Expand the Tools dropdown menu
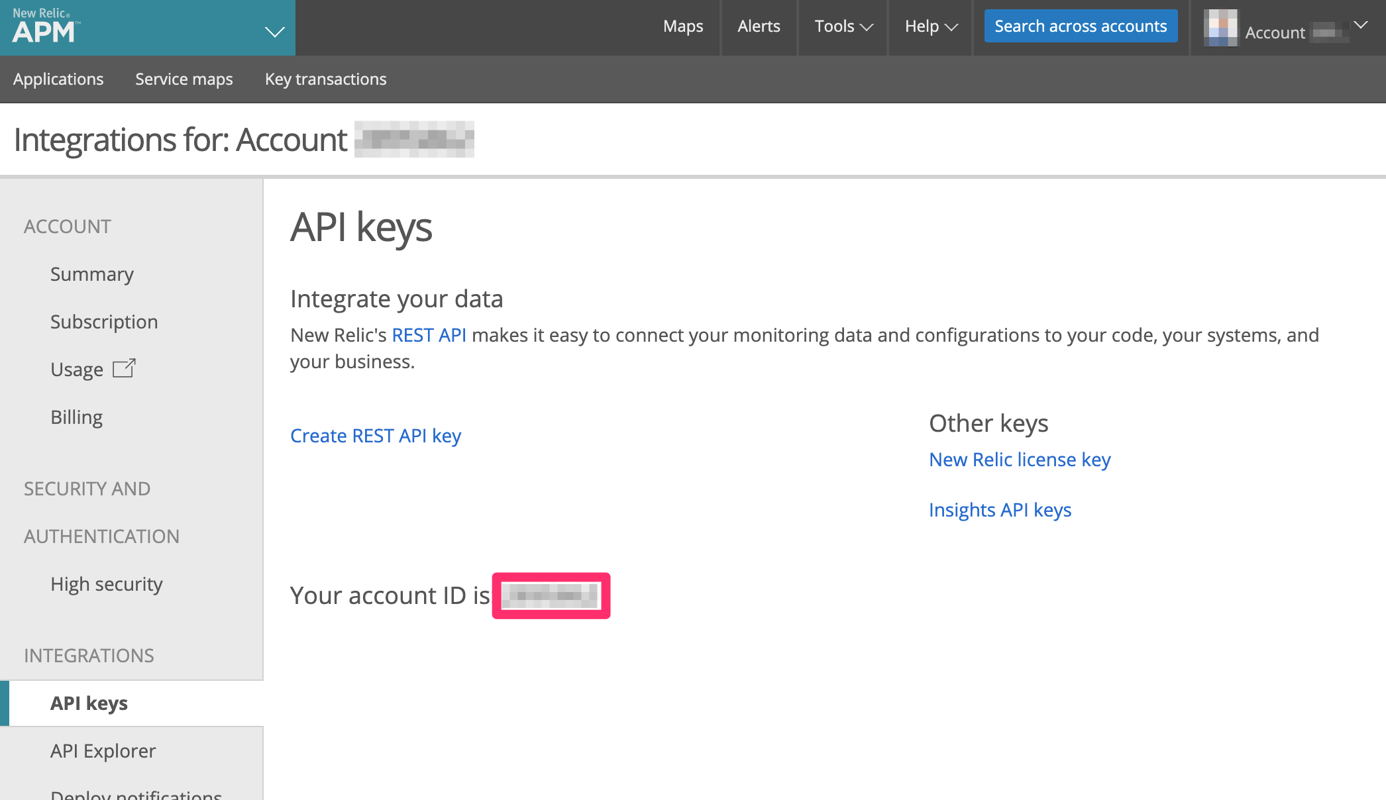This screenshot has height=800, width=1386. tap(842, 26)
